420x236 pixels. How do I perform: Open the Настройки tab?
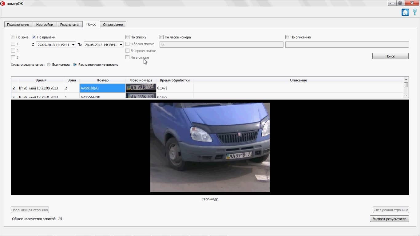coord(45,25)
